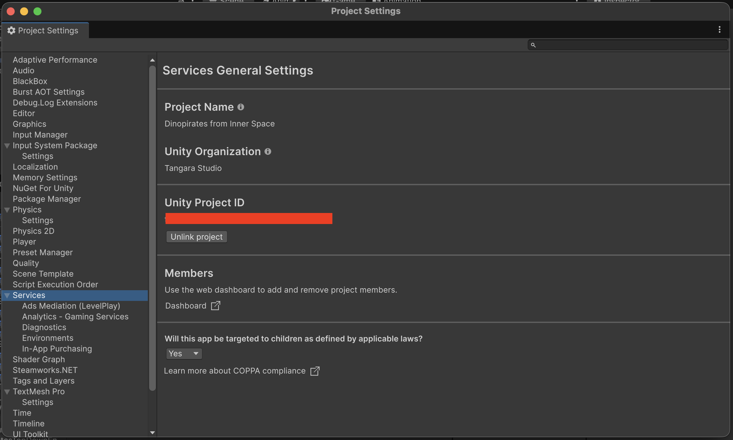
Task: Click the yellow minimize window button
Action: pyautogui.click(x=24, y=11)
